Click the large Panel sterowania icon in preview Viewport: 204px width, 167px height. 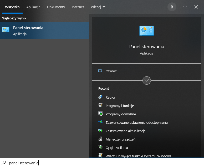coord(146,31)
